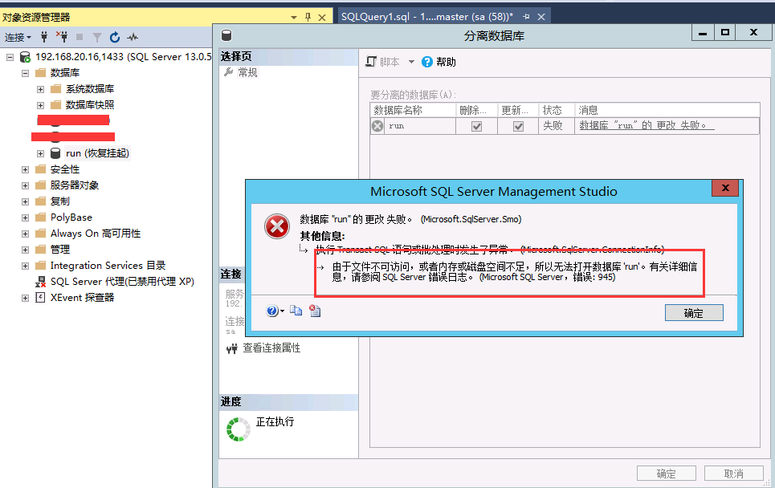Expand the 安全性 folder
Screen dimensions: 775x488
click(x=25, y=169)
